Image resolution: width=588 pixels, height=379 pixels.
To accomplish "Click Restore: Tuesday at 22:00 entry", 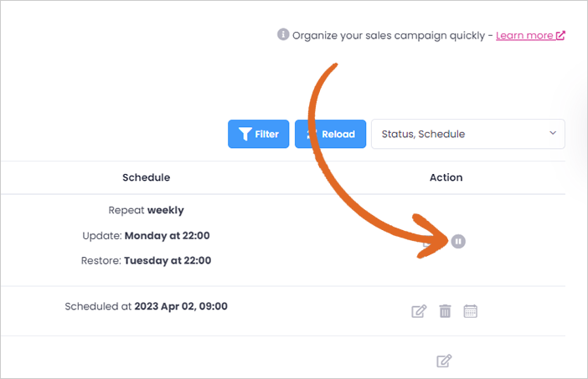I will (147, 261).
